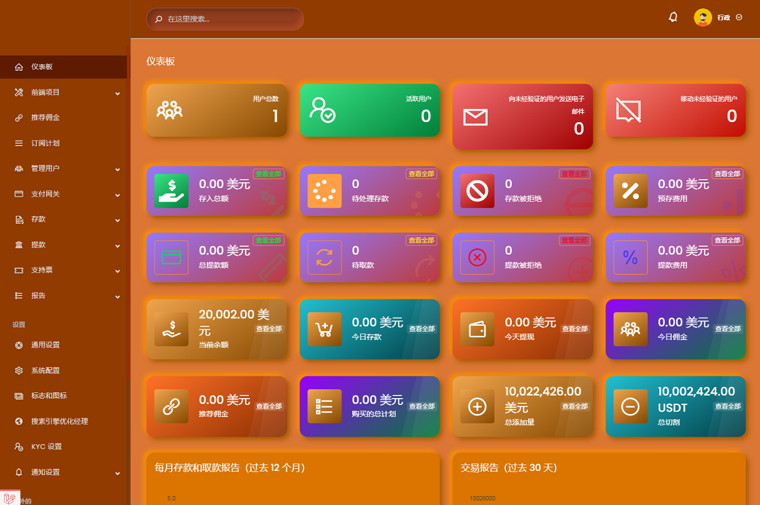760x505 pixels.
Task: Click the 交易报告 (过去 30 天) heading
Action: point(509,468)
